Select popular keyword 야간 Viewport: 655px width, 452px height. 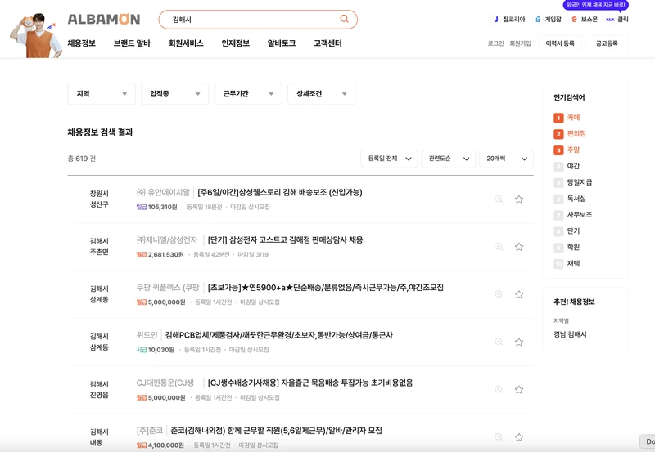point(573,166)
